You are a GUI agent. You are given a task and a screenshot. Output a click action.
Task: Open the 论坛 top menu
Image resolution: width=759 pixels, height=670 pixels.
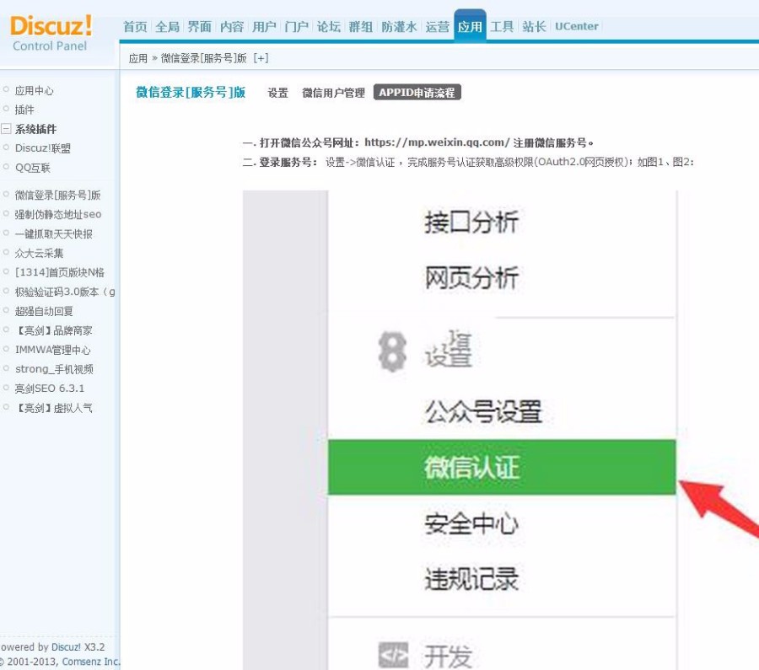click(x=329, y=27)
